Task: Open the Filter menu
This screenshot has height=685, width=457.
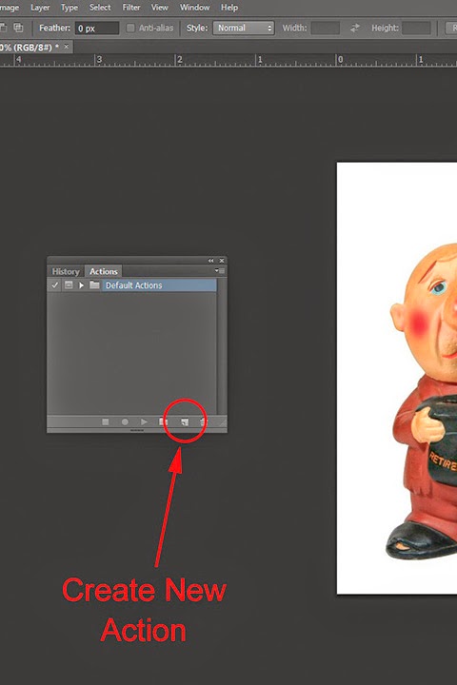Action: tap(131, 8)
